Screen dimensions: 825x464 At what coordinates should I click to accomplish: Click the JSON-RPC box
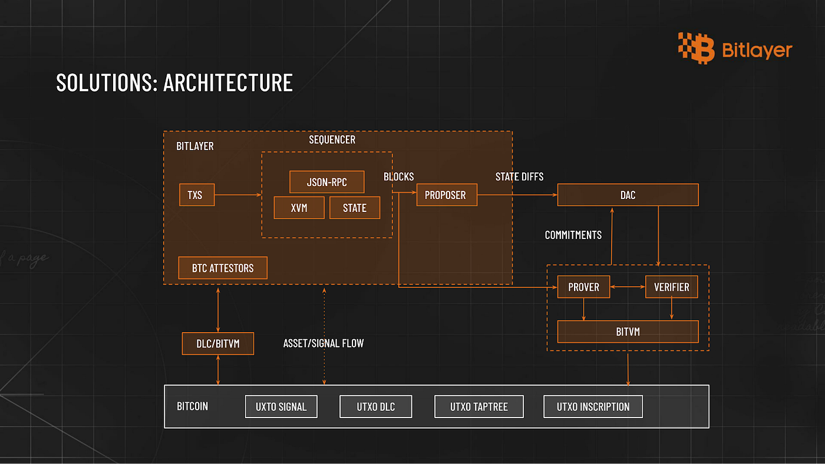[327, 182]
